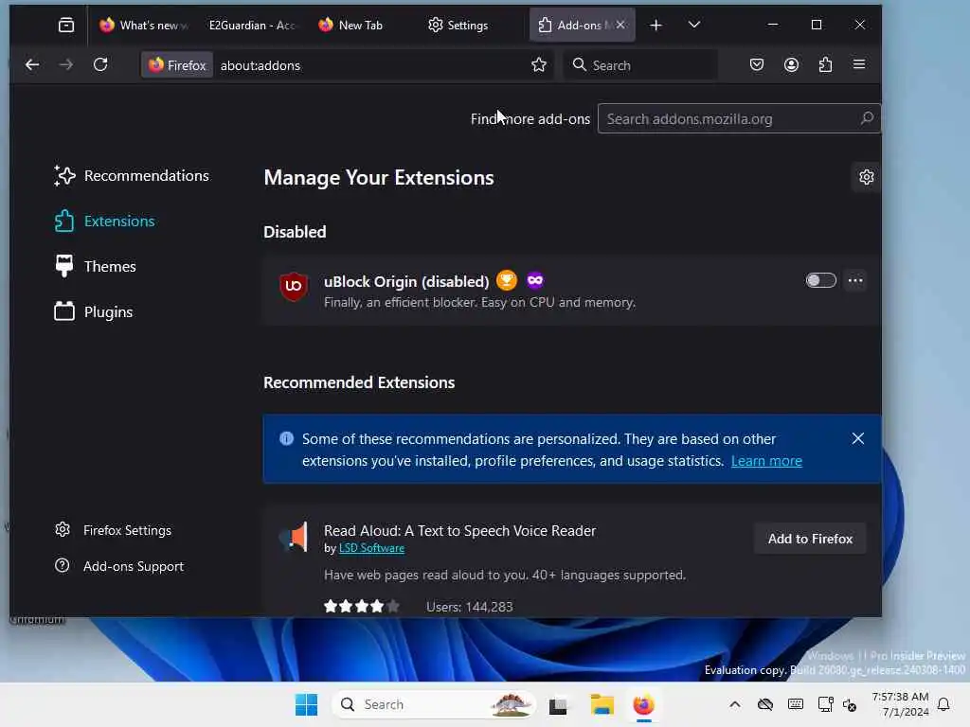Image resolution: width=970 pixels, height=727 pixels.
Task: Open the LSD Software author link
Action: tap(371, 548)
